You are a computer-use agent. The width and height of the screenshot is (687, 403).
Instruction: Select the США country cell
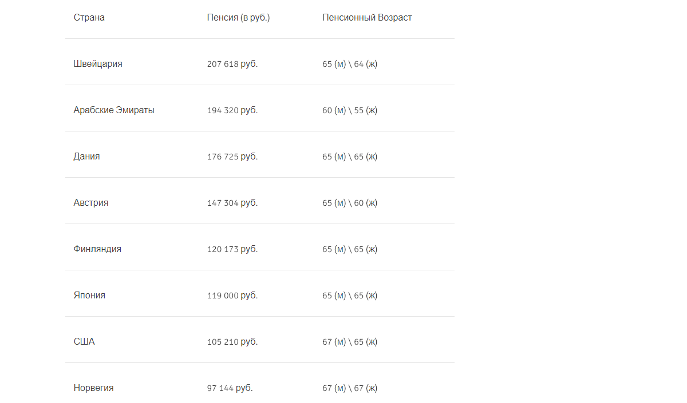[84, 342]
